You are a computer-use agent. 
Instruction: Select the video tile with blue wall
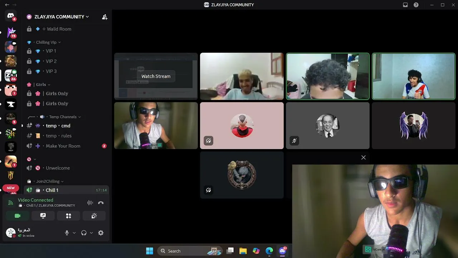coord(414,76)
